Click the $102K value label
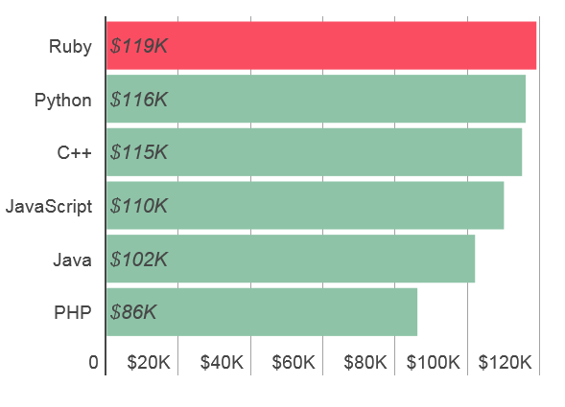 coord(139,260)
